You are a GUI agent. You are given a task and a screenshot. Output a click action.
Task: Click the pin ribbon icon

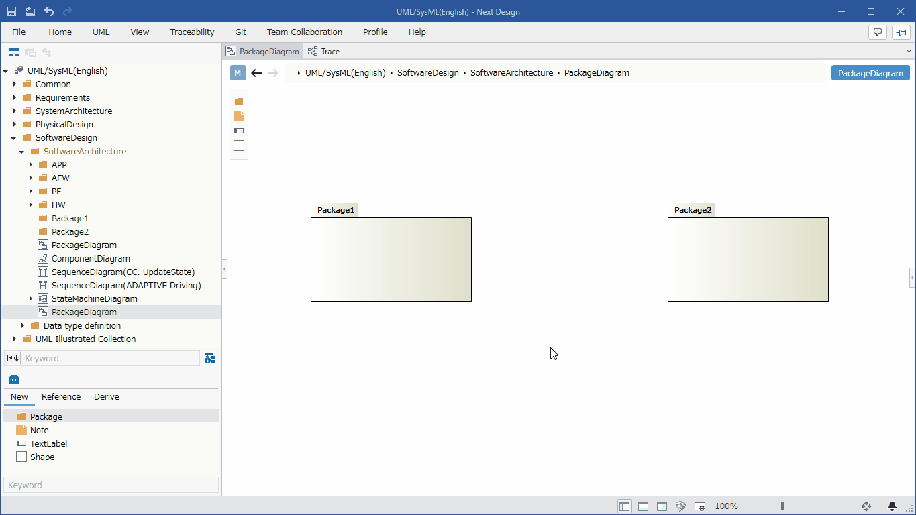(x=901, y=32)
